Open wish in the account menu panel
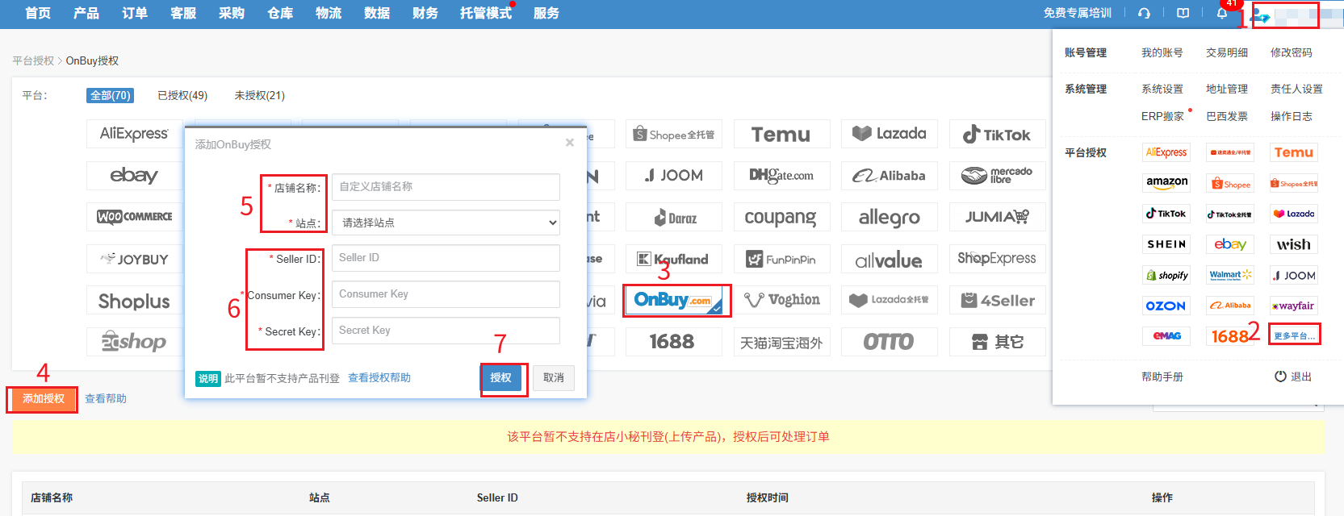Viewport: 1344px width, 516px height. [1294, 244]
